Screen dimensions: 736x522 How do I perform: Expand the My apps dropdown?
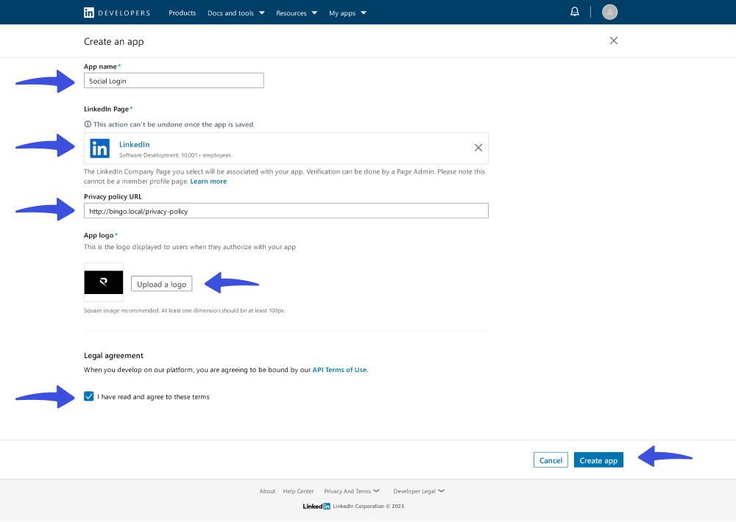click(x=348, y=13)
